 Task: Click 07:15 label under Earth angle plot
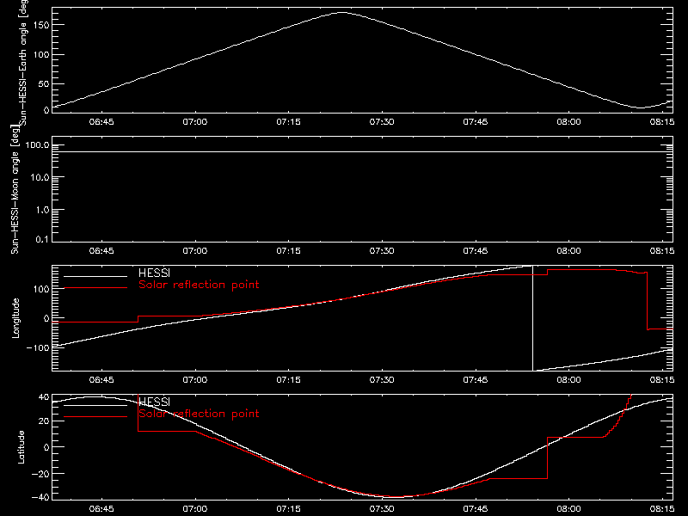[x=288, y=121]
